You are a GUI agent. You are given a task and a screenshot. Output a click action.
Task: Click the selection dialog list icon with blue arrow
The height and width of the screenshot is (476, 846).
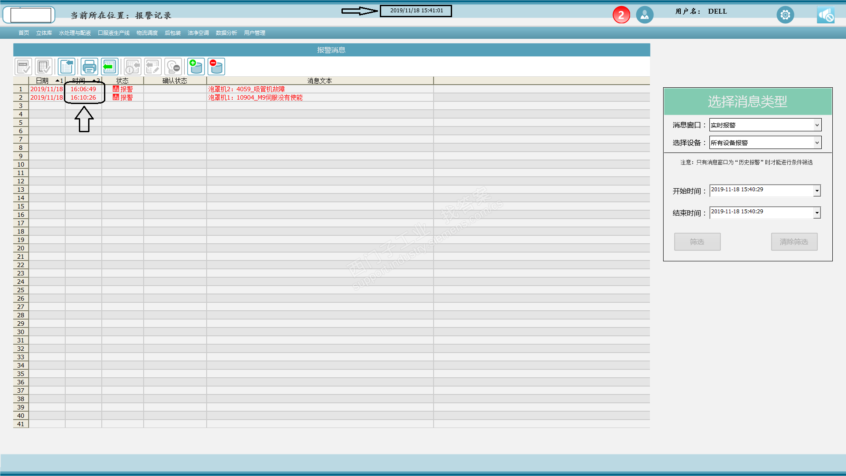tap(67, 67)
